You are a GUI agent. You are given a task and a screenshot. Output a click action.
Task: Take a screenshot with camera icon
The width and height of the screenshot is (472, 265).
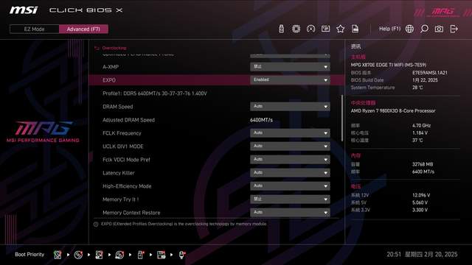pos(439,29)
